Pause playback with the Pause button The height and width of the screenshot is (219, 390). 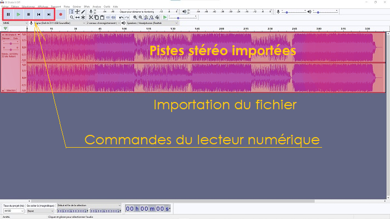8,14
